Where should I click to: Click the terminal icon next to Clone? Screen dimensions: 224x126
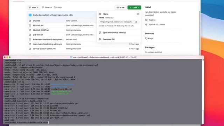[100, 14]
